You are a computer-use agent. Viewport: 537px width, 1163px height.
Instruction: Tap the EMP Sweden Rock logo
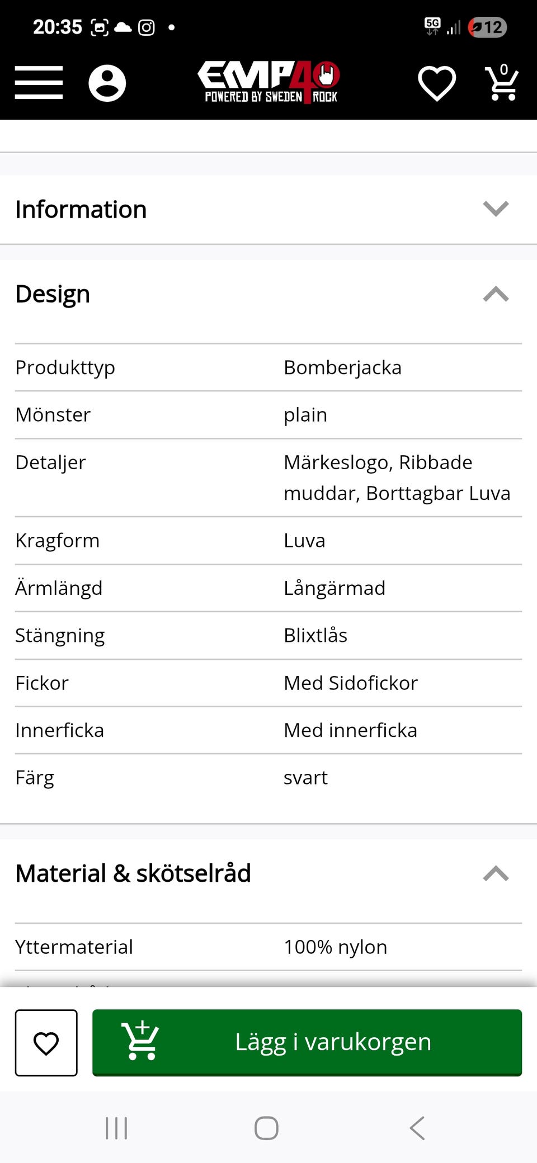point(269,83)
